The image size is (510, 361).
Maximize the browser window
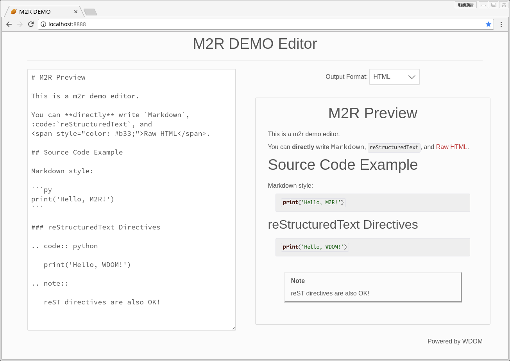tap(494, 5)
